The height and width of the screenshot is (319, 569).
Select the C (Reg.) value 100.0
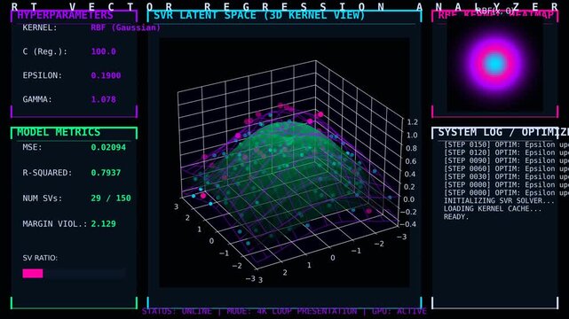pyautogui.click(x=104, y=51)
